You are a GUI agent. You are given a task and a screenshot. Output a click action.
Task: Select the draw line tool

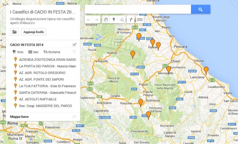(x=122, y=20)
